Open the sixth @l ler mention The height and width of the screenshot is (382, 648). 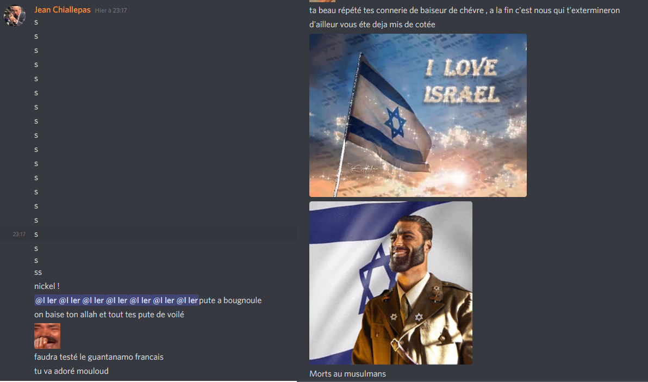point(164,300)
